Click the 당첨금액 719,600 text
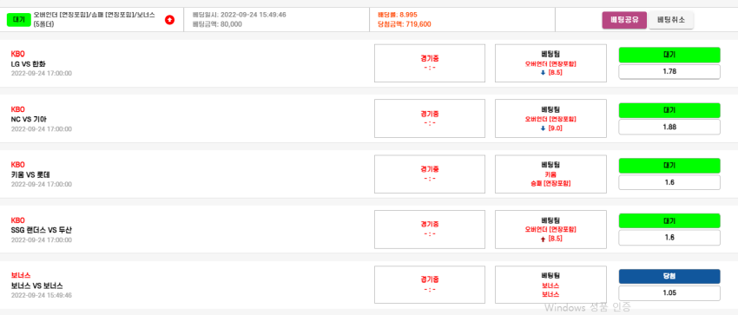The height and width of the screenshot is (315, 738). (x=405, y=24)
